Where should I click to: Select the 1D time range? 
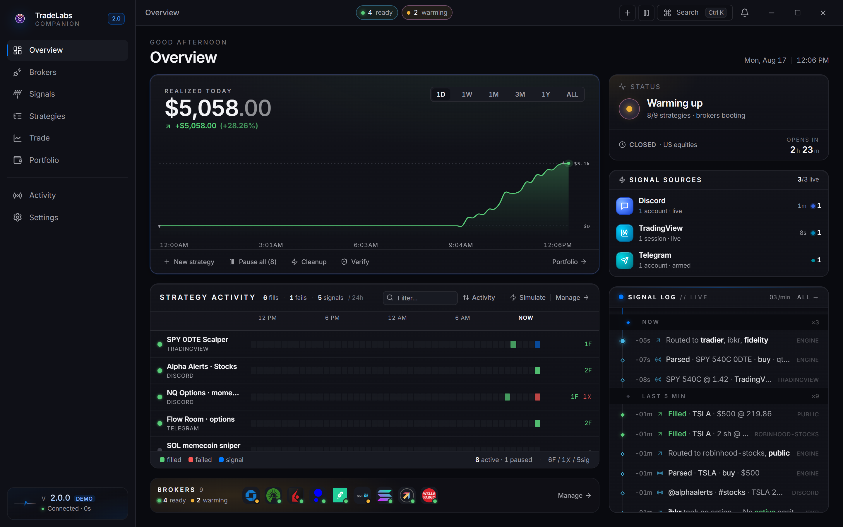[x=441, y=95]
